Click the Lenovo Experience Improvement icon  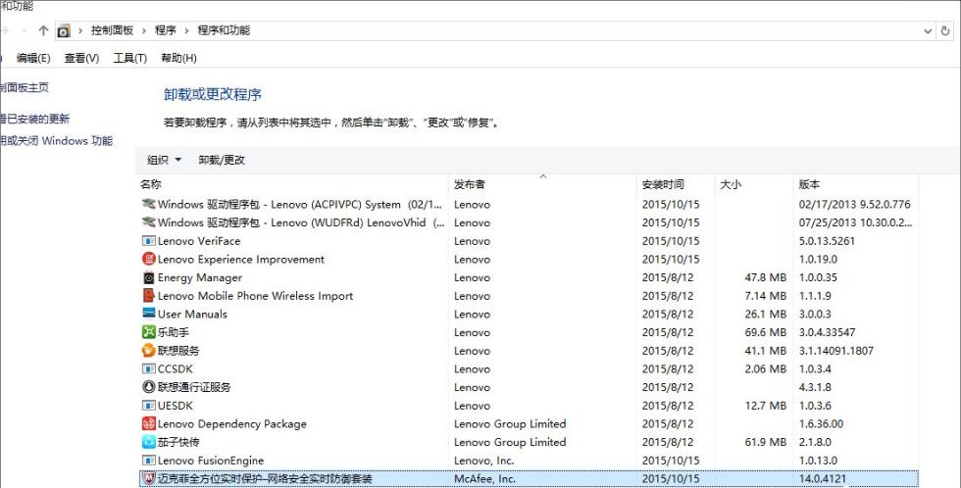click(x=148, y=259)
